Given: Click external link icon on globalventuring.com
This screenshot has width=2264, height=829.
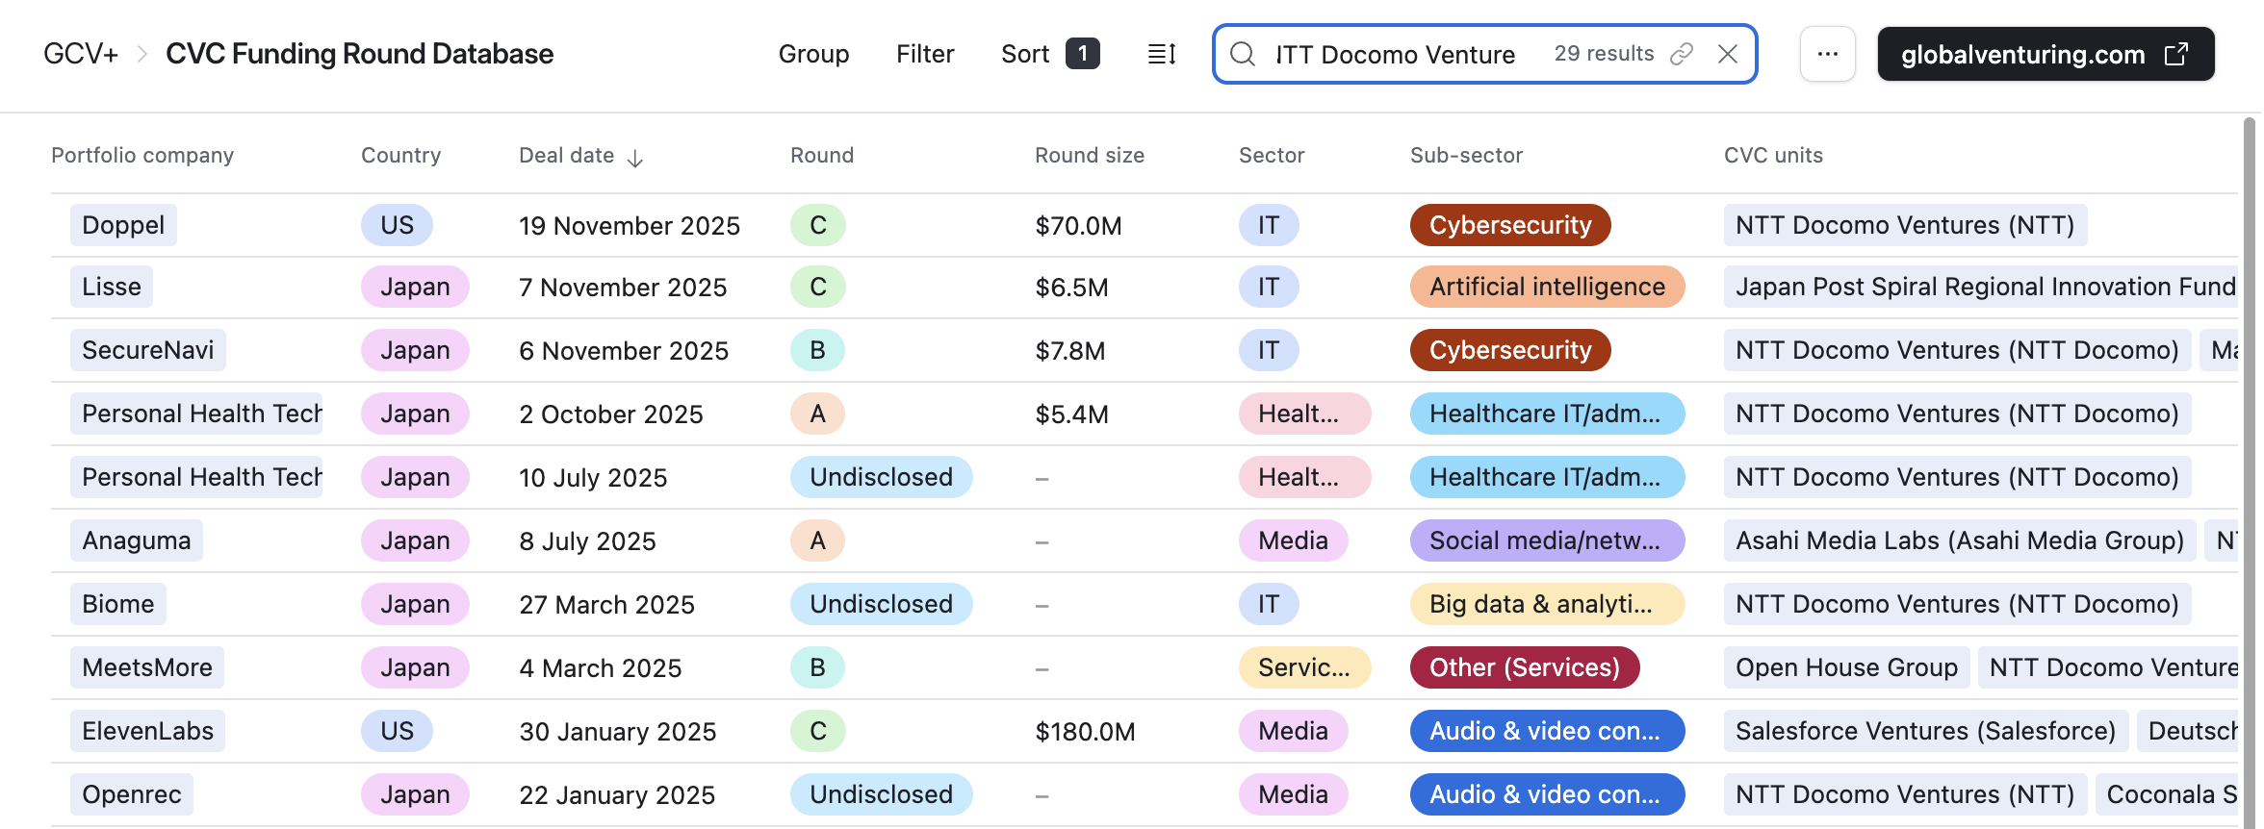Looking at the screenshot, I should pos(2176,54).
